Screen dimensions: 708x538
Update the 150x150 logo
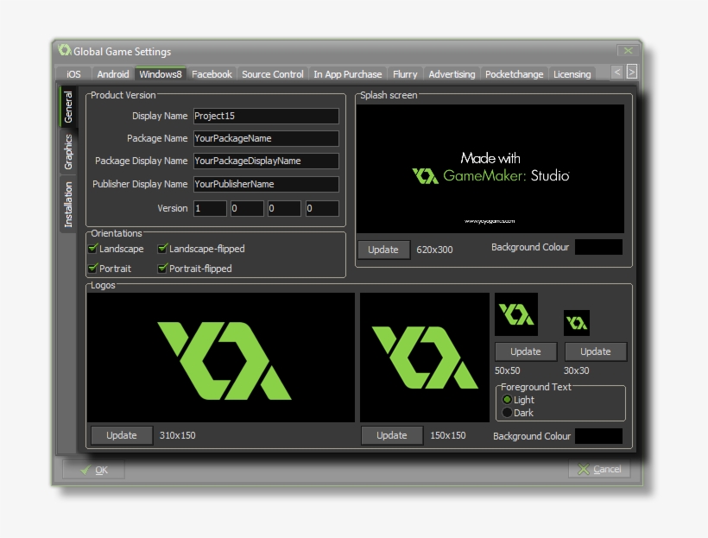(392, 435)
